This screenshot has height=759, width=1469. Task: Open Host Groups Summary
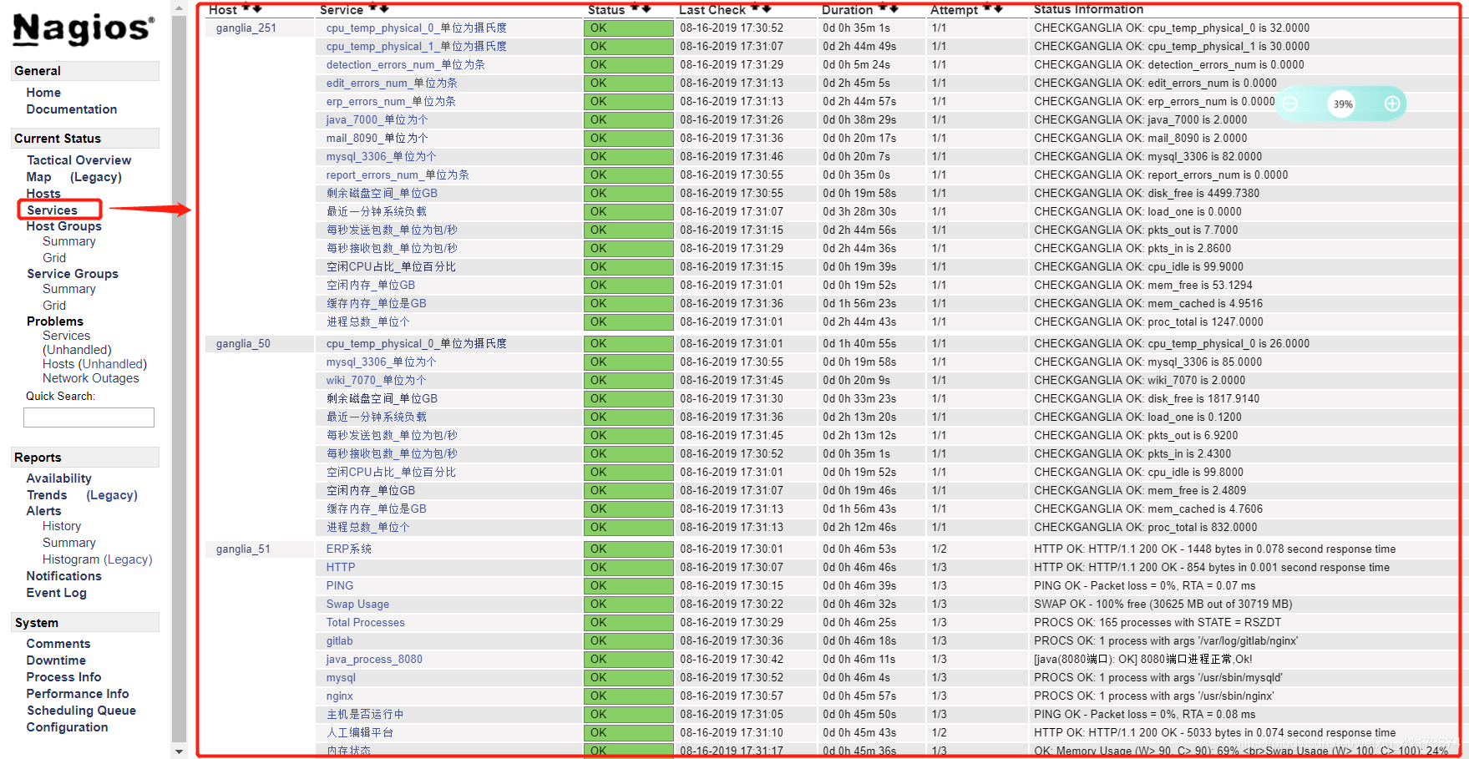(69, 241)
